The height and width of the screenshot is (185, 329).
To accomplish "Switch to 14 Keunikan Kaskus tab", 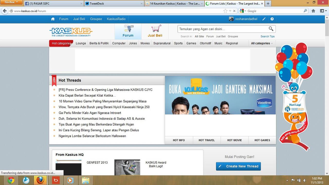I will [x=175, y=4].
